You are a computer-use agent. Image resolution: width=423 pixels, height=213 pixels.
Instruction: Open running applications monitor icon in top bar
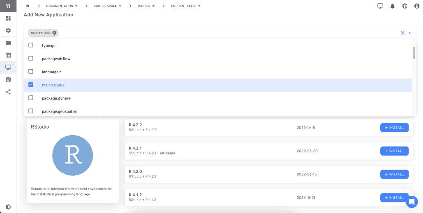[x=380, y=6]
